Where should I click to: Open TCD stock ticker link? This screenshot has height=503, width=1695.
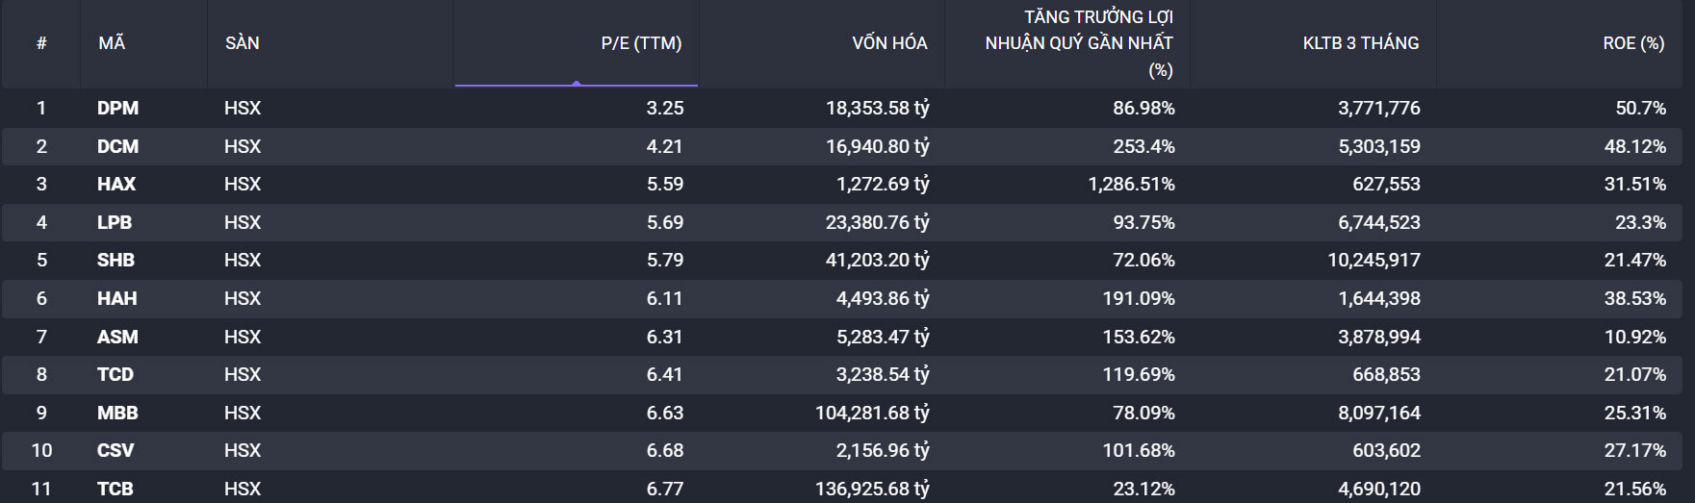coord(116,374)
